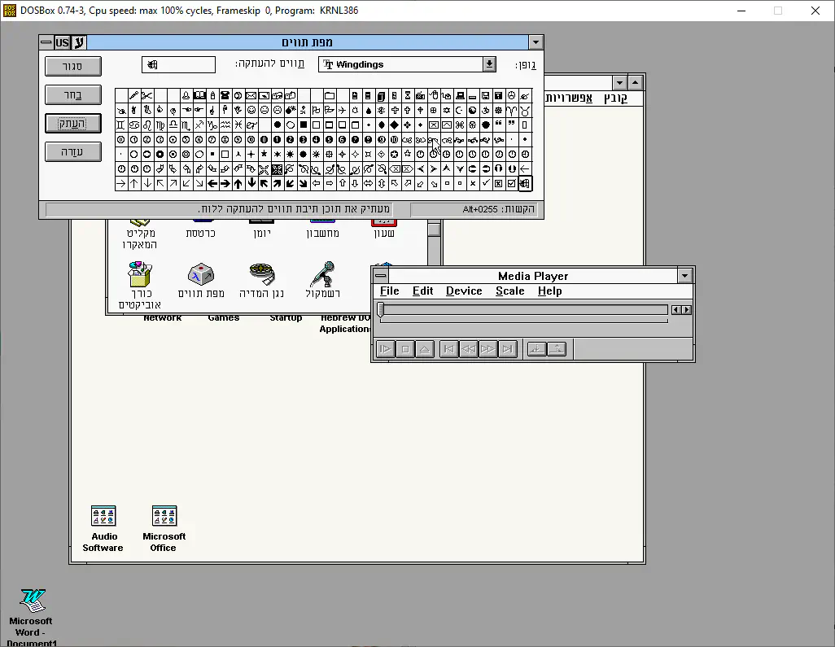Open the Device menu in Media Player

tap(464, 291)
